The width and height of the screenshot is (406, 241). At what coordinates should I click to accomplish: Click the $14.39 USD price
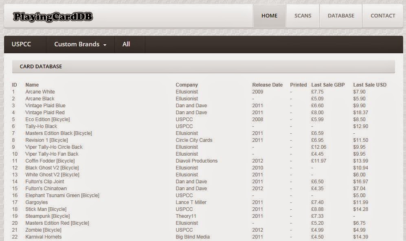360,237
